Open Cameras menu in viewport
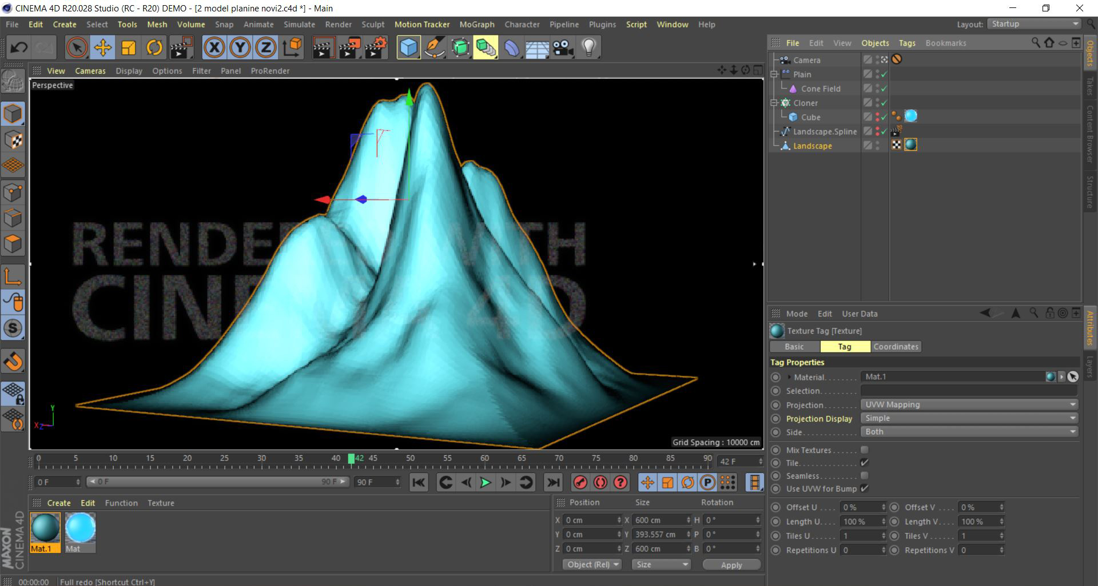Viewport: 1098px width, 586px height. [90, 71]
